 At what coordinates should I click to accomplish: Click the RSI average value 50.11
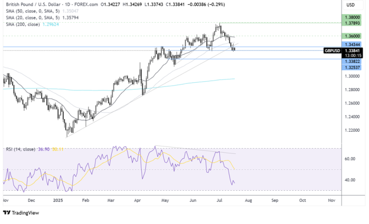(57, 149)
